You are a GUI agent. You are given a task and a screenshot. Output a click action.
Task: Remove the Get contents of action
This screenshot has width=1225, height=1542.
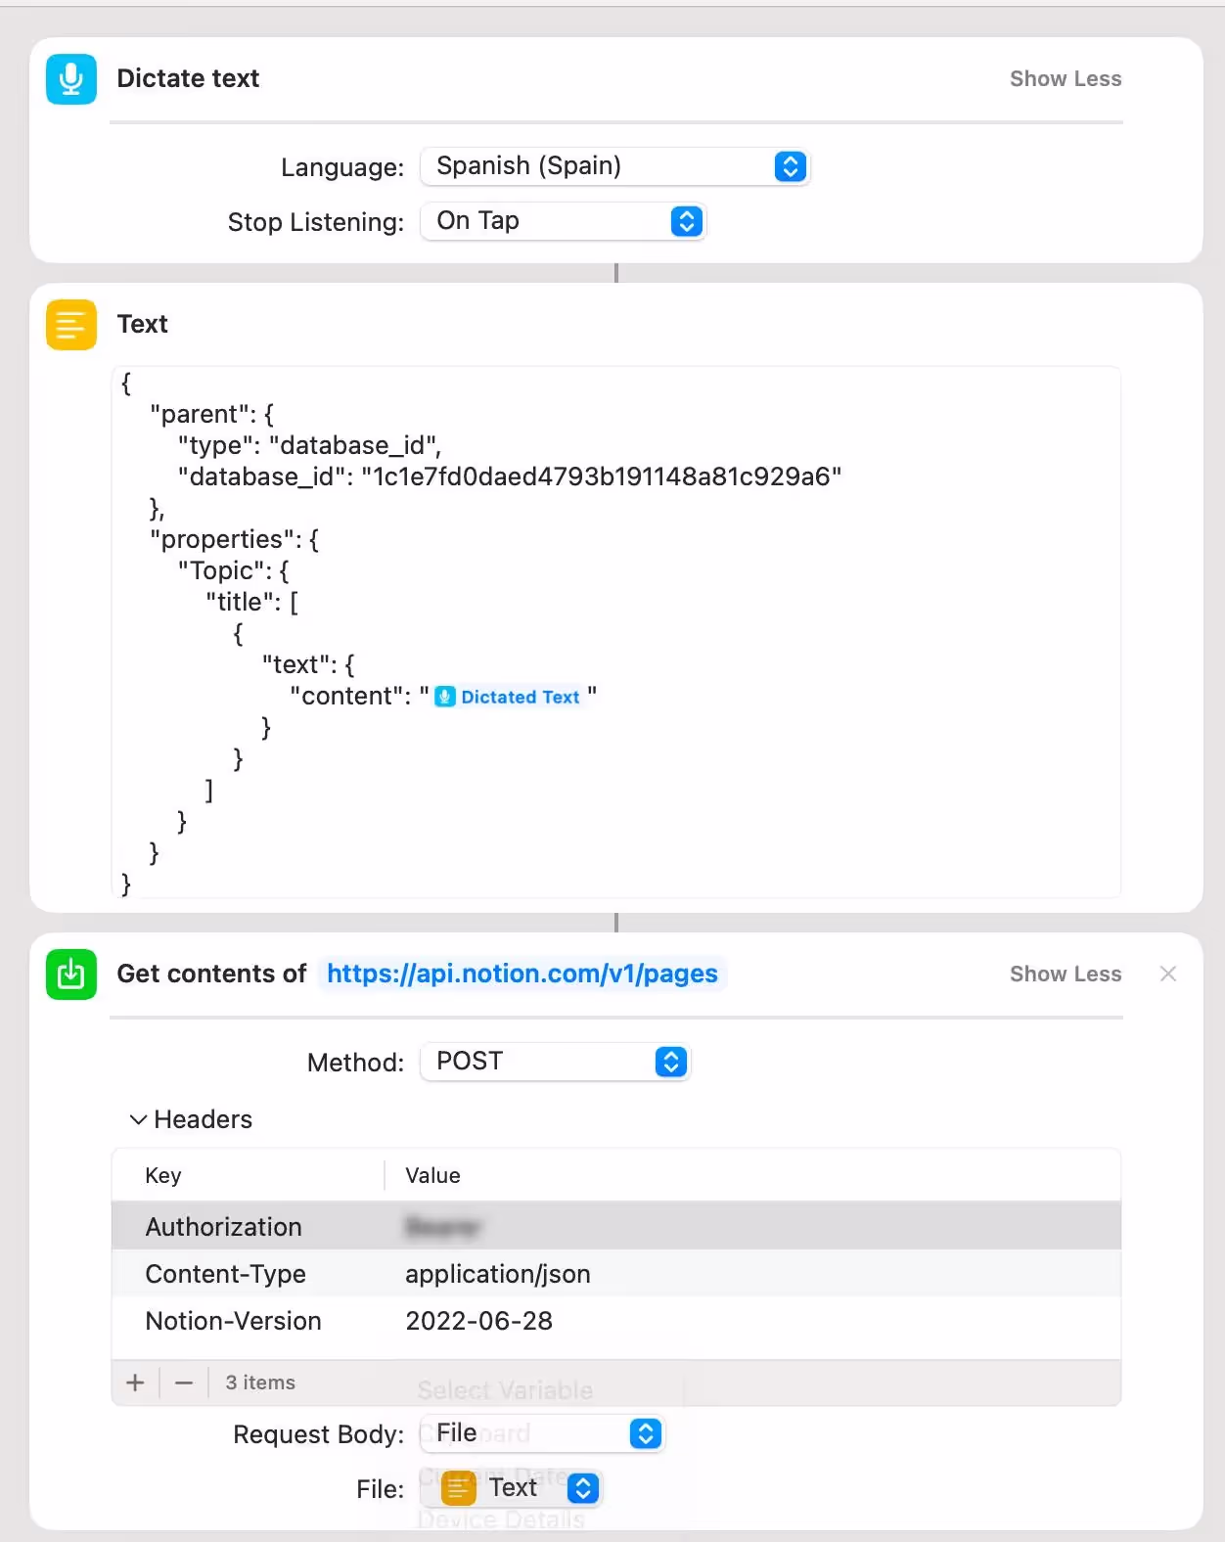point(1167,974)
